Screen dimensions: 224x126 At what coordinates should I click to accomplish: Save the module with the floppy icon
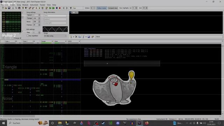coord(9,8)
